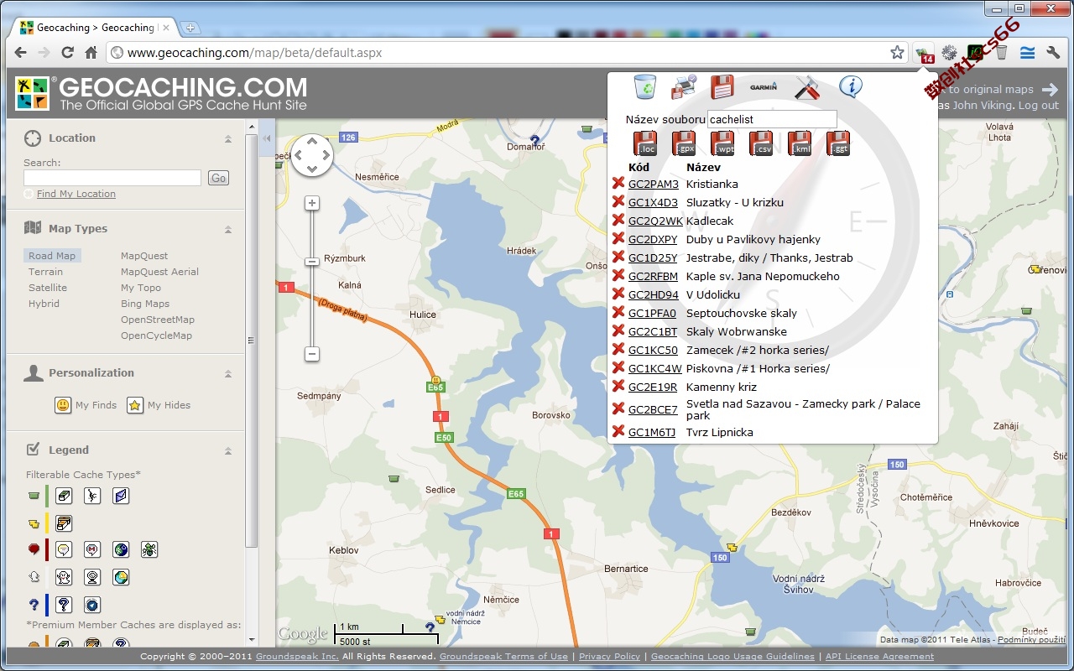Viewport: 1074px width, 671px height.
Task: Collapse the Location section
Action: (227, 138)
